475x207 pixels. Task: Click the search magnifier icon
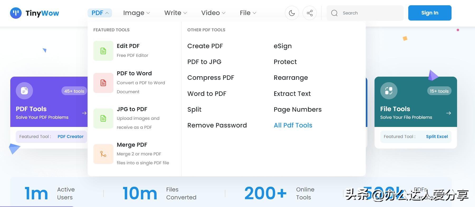coord(334,13)
